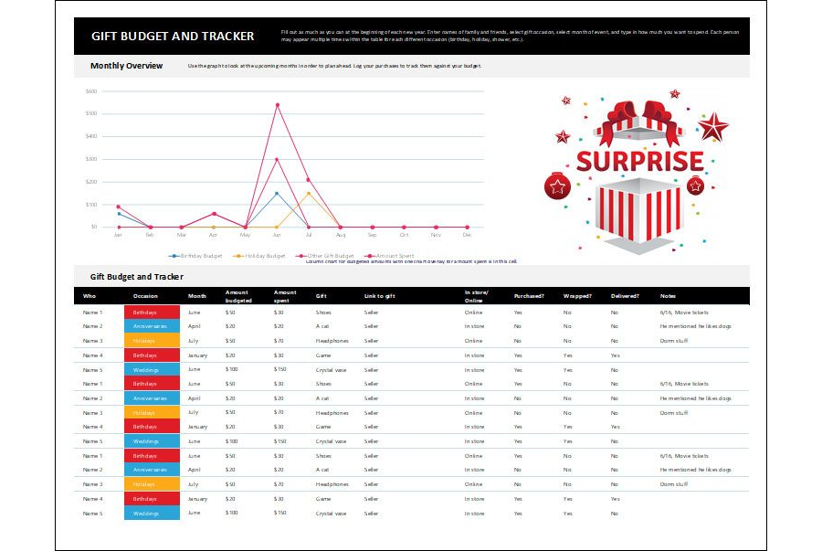This screenshot has width=822, height=551.
Task: Select the orange Holiday Budget point above Jul
Action: point(309,194)
